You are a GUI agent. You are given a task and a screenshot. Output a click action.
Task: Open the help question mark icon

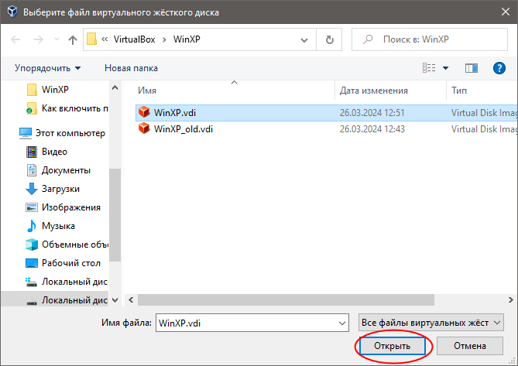(499, 68)
